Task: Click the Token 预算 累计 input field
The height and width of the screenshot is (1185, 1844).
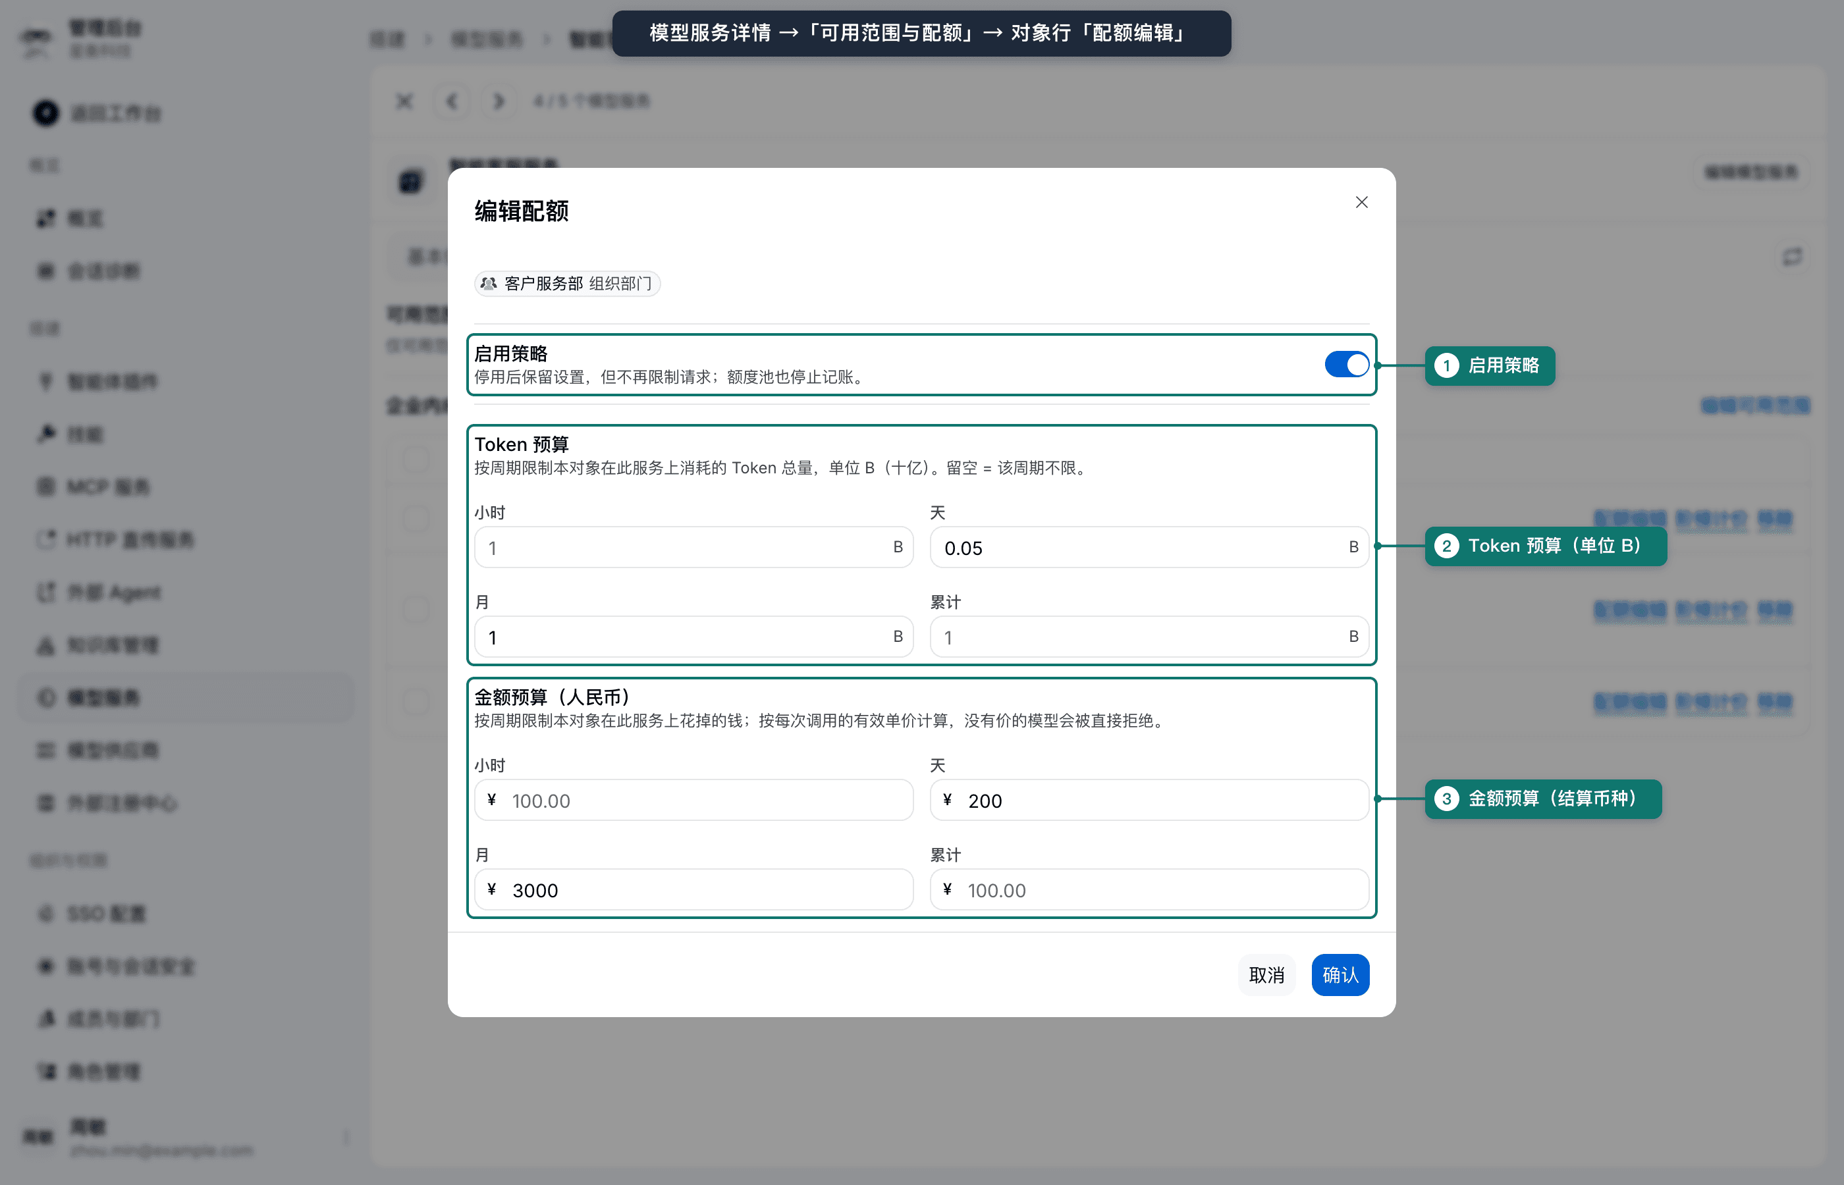Action: (1149, 637)
